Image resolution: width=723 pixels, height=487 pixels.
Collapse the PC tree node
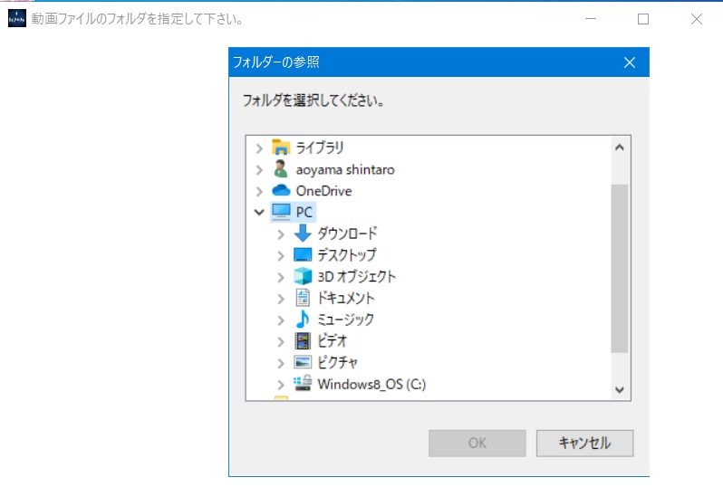point(260,213)
